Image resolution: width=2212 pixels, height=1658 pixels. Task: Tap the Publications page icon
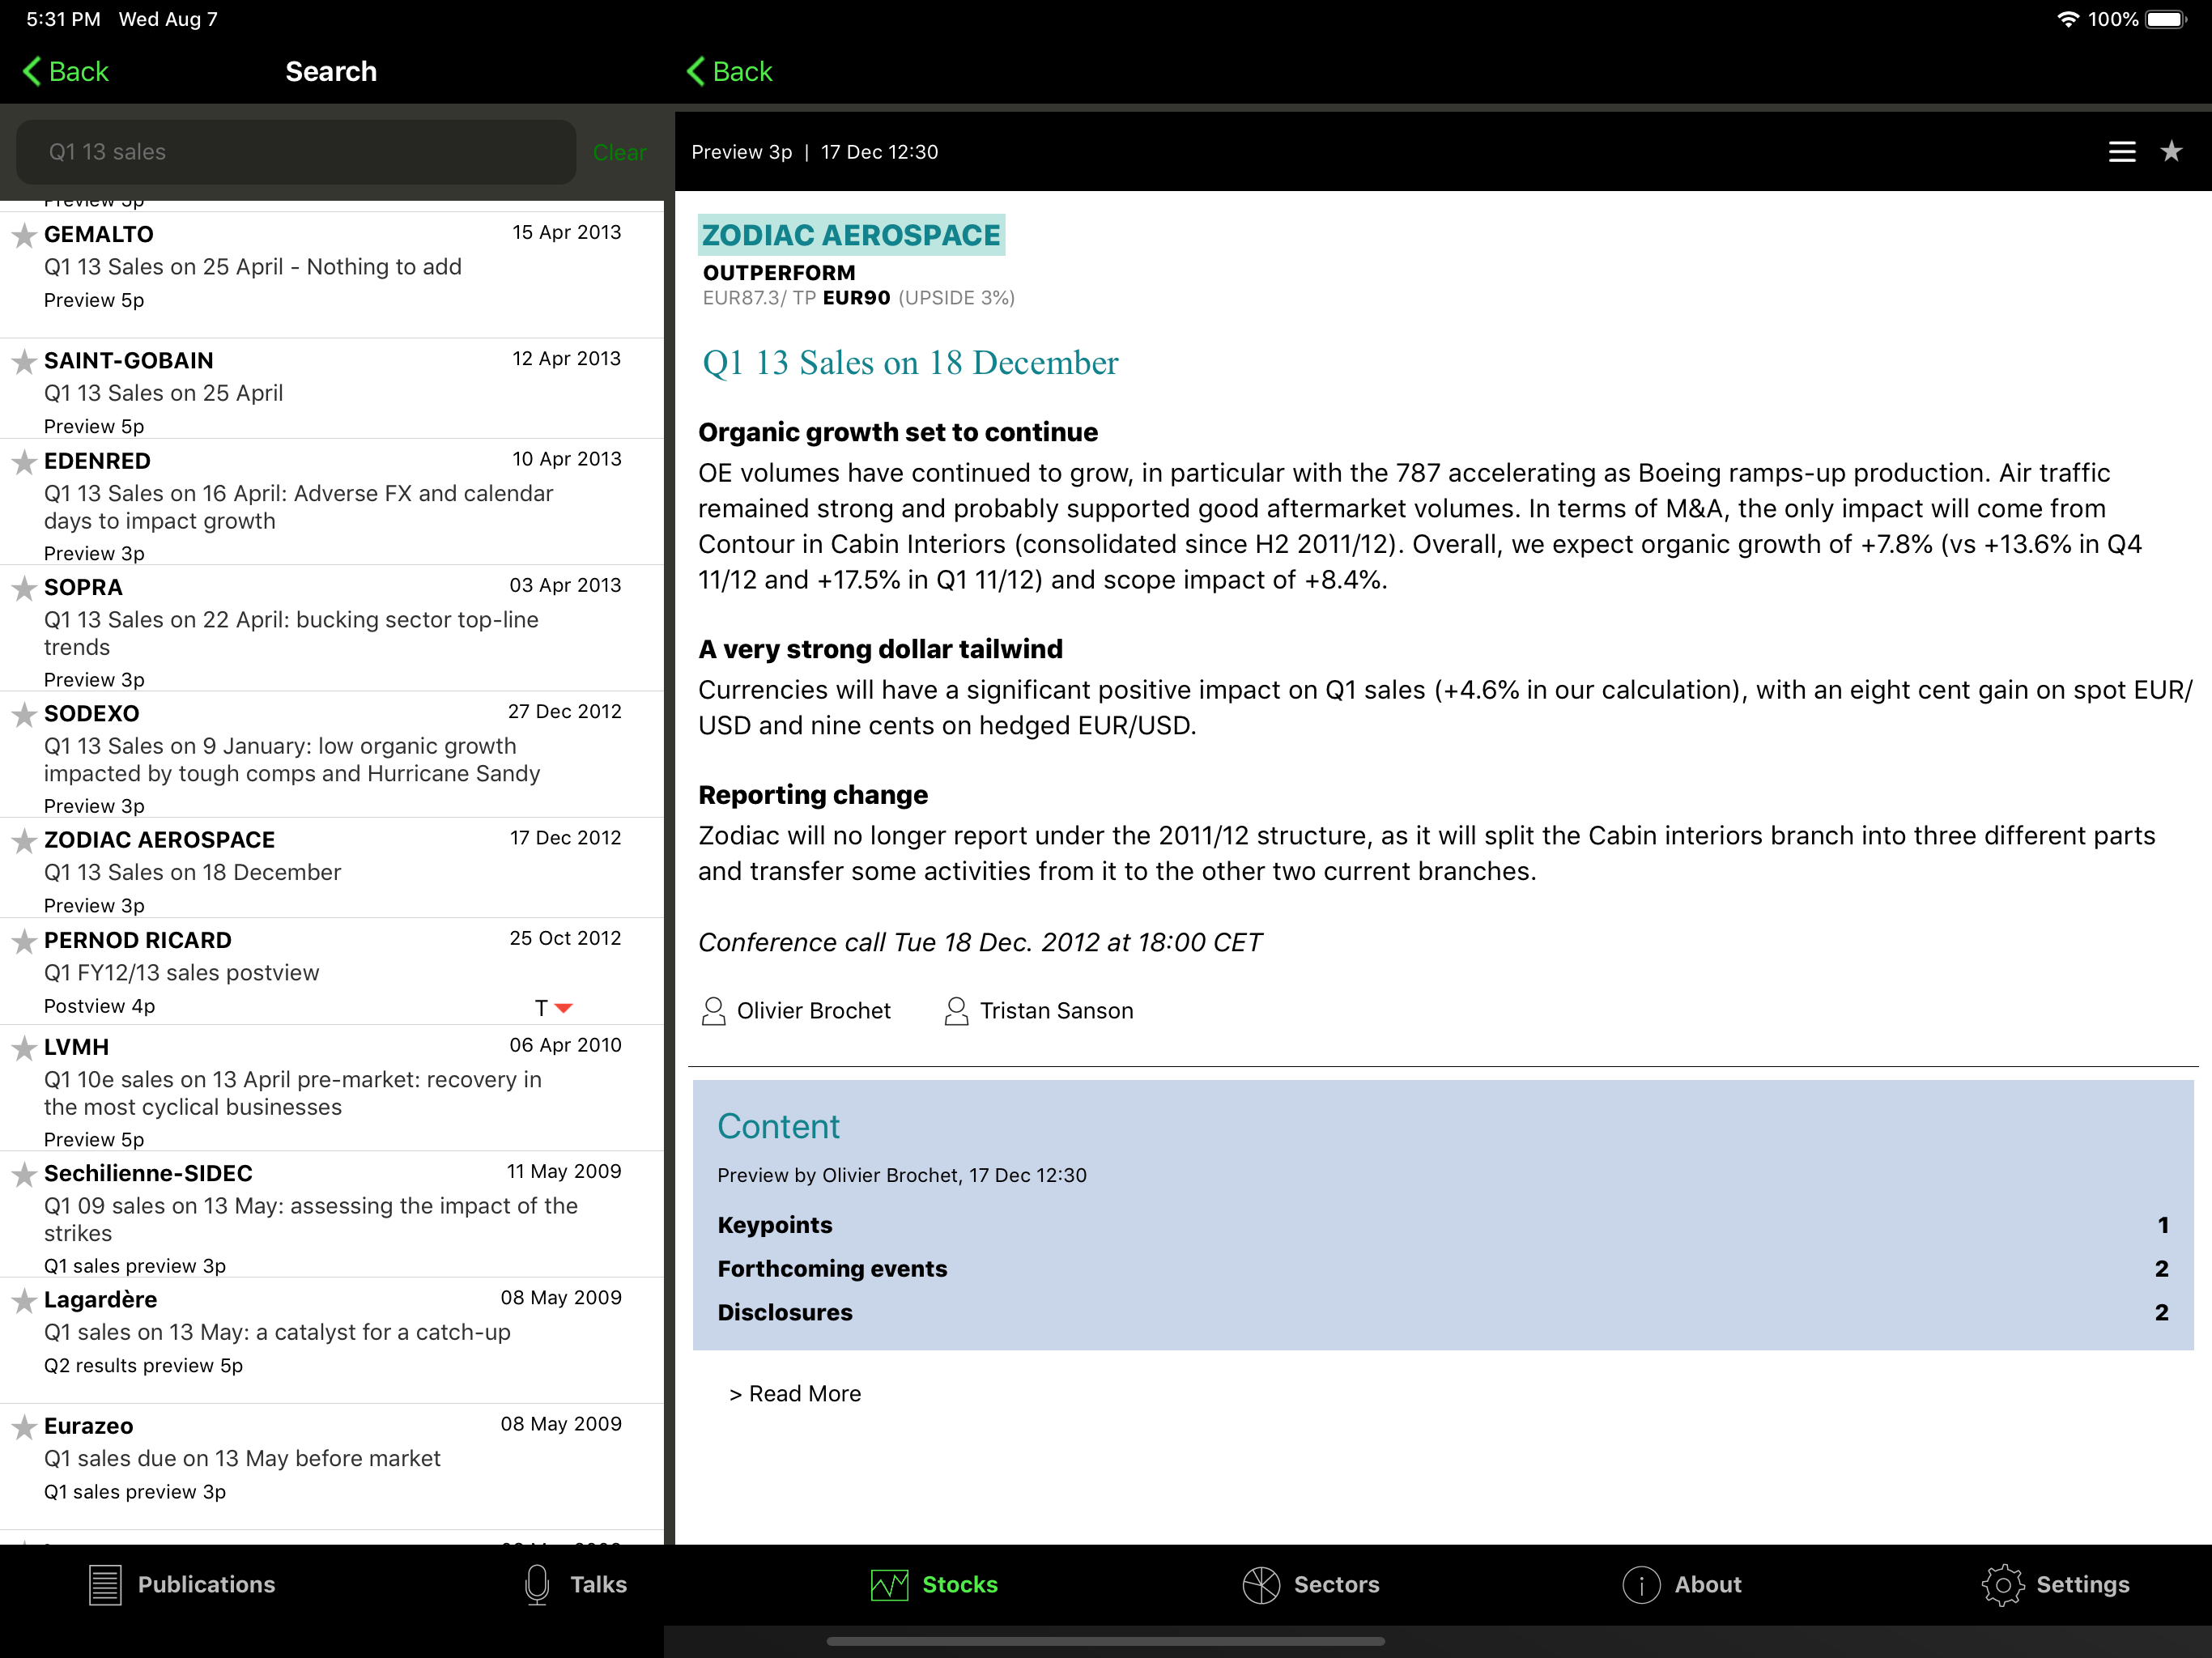point(105,1584)
